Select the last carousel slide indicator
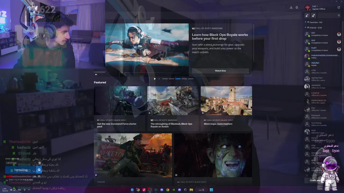 tap(191, 79)
